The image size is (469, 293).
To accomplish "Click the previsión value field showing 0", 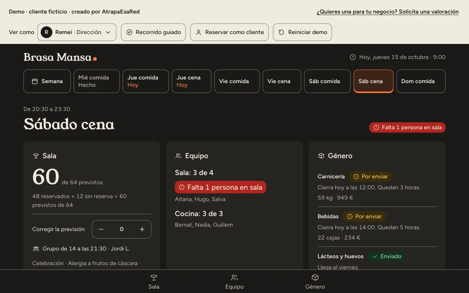I will 122,229.
